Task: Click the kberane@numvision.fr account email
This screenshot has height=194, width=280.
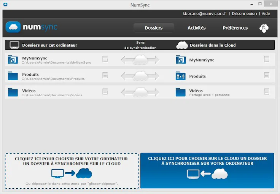Action: [205, 14]
